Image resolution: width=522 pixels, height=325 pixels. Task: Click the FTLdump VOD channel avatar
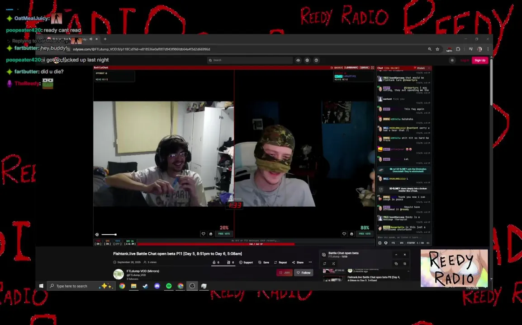point(119,274)
